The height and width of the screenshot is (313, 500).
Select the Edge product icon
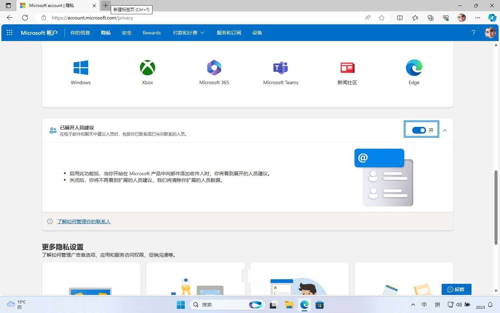pos(414,68)
